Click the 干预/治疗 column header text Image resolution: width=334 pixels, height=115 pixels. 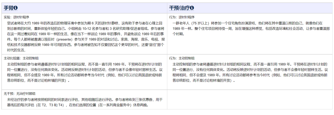[179, 8]
